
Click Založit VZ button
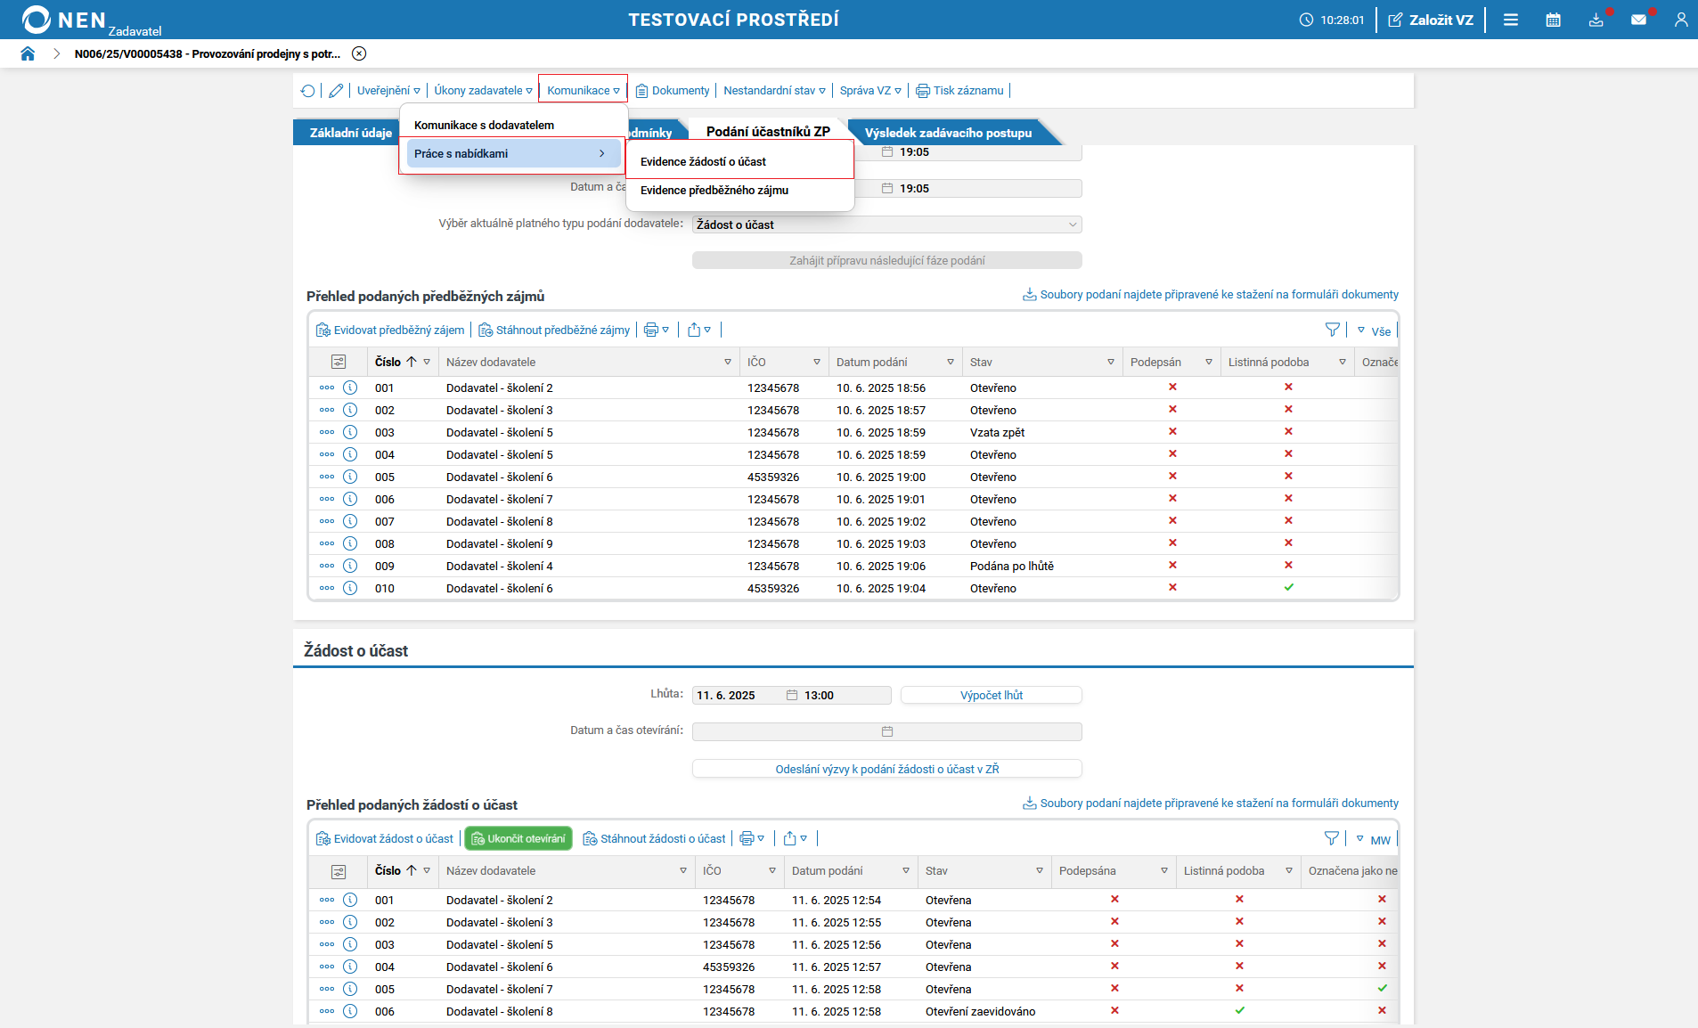coord(1431,20)
